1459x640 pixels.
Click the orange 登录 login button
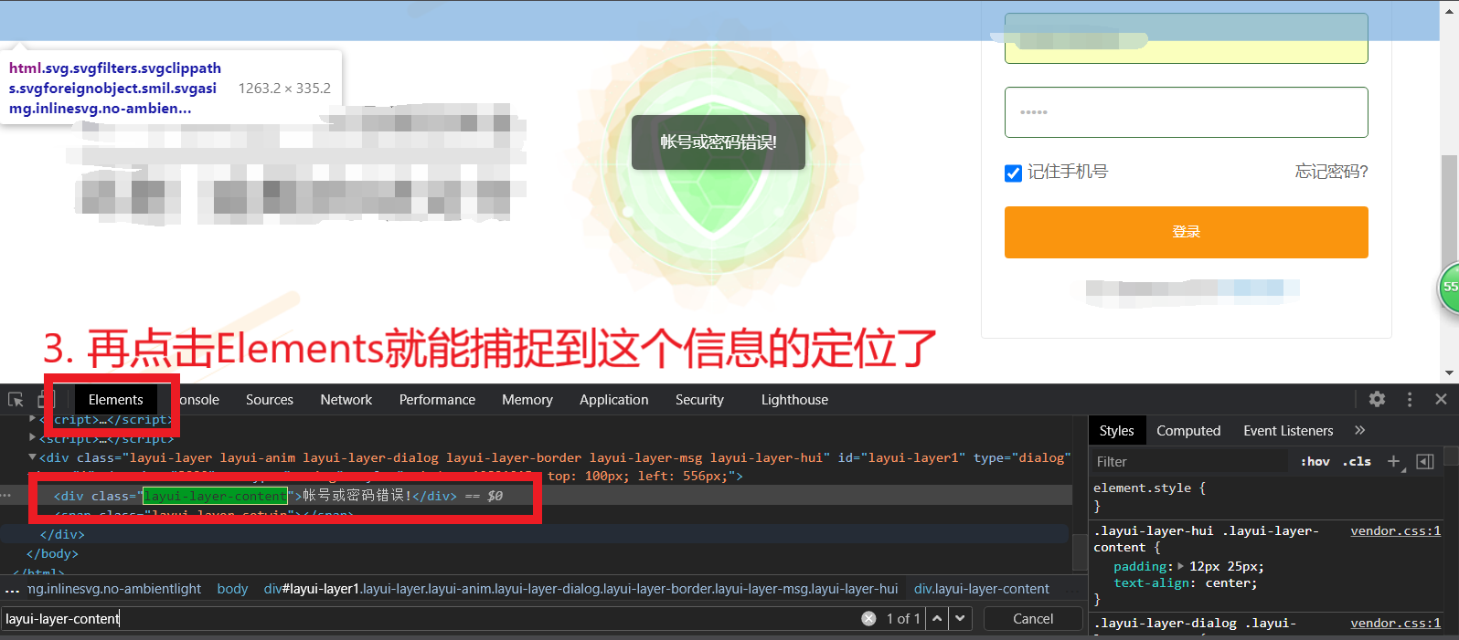coord(1186,232)
